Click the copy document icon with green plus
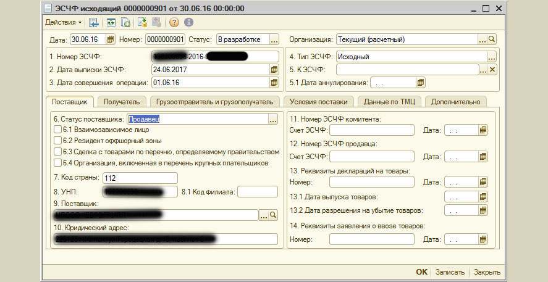The width and height of the screenshot is (548, 282). tap(125, 22)
